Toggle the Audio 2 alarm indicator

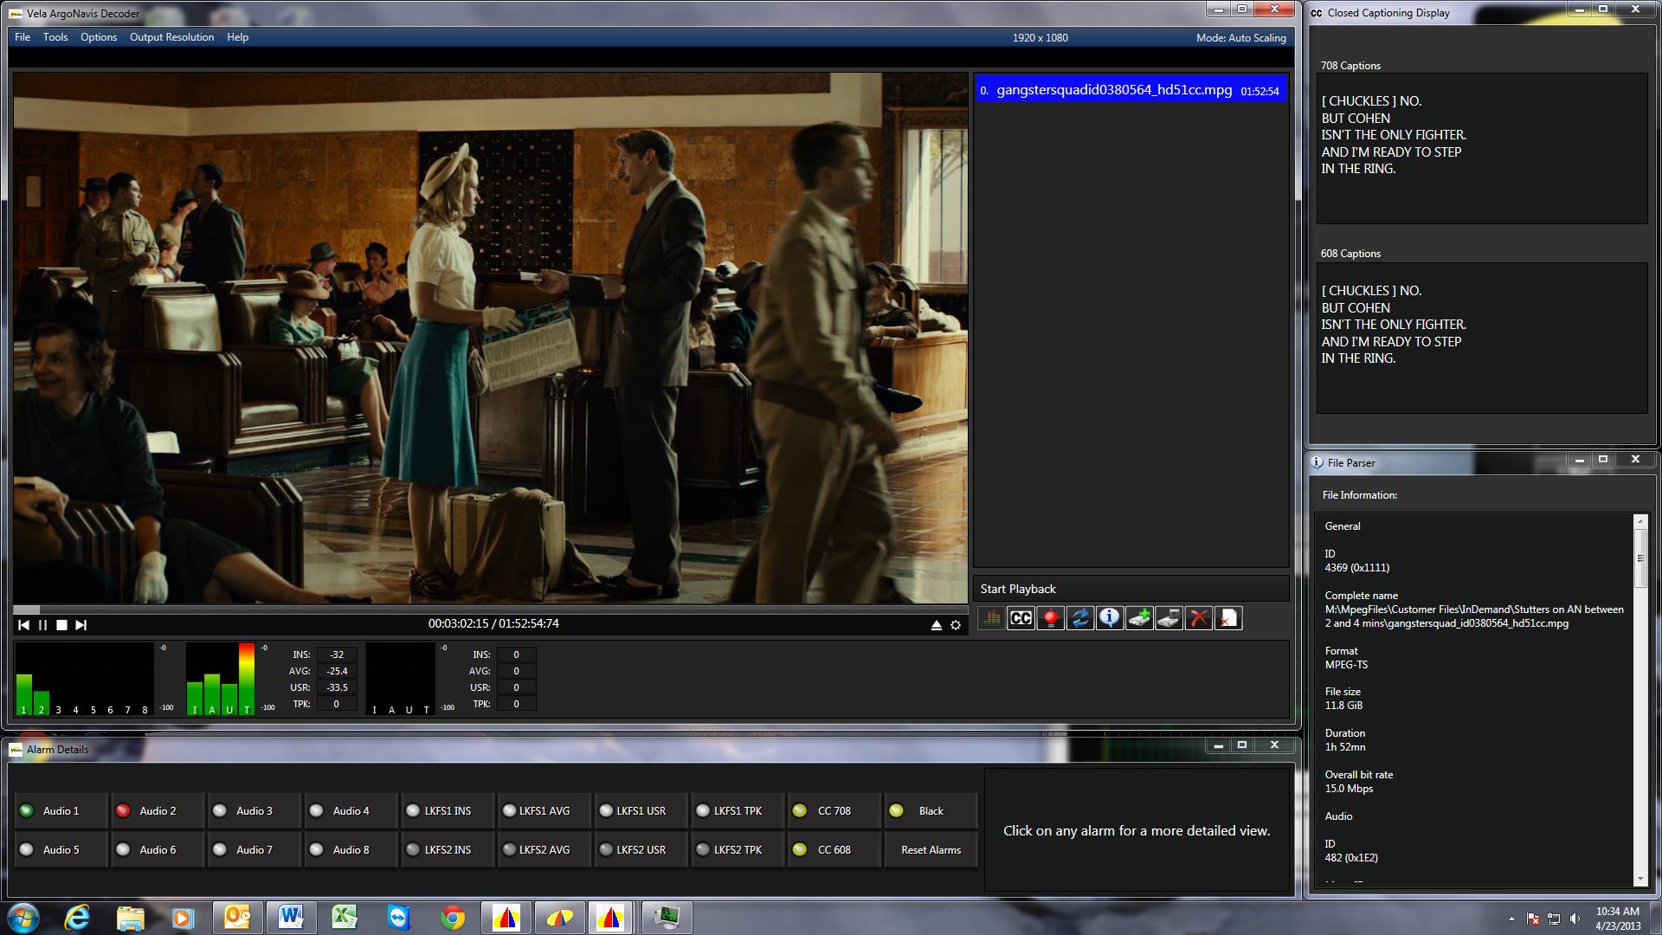pyautogui.click(x=121, y=810)
